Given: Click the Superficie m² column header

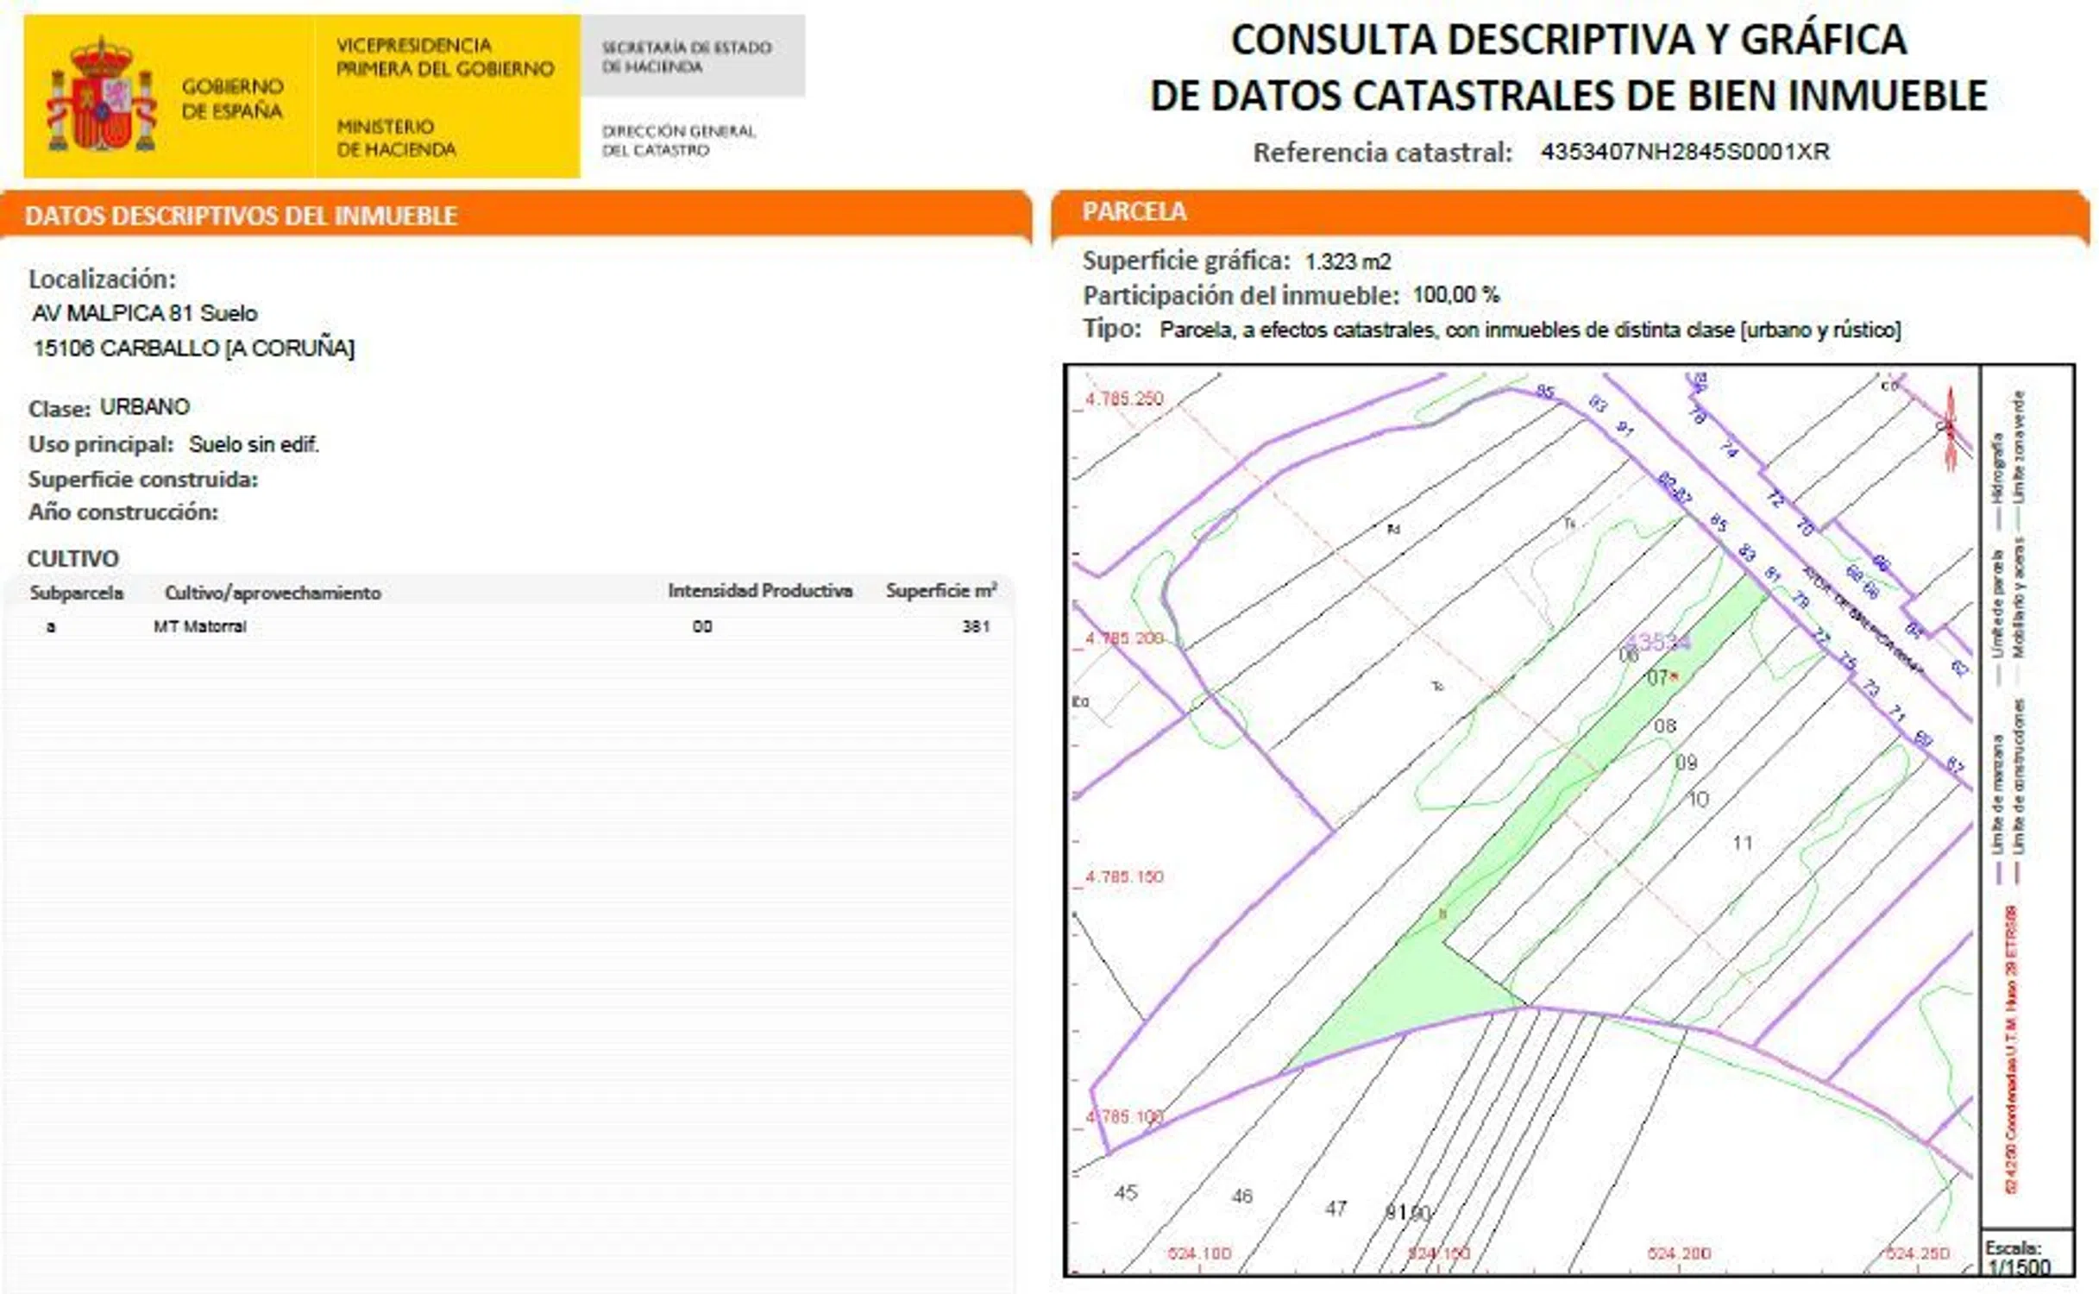Looking at the screenshot, I should [940, 591].
